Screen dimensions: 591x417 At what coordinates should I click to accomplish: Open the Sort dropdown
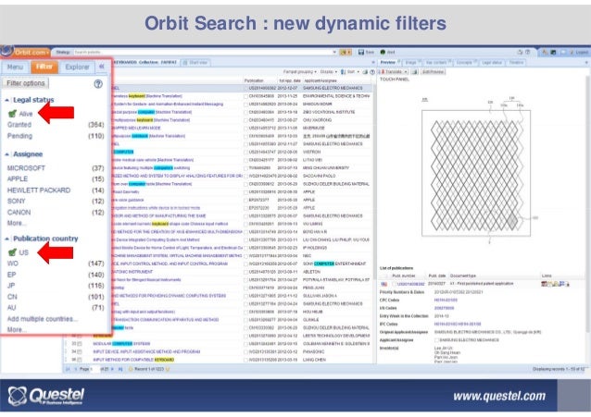tap(349, 72)
